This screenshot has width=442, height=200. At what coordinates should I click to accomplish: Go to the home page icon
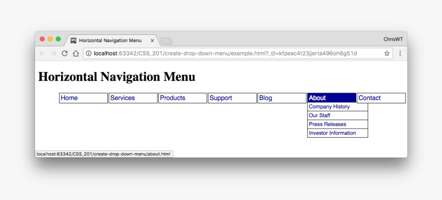[x=76, y=53]
